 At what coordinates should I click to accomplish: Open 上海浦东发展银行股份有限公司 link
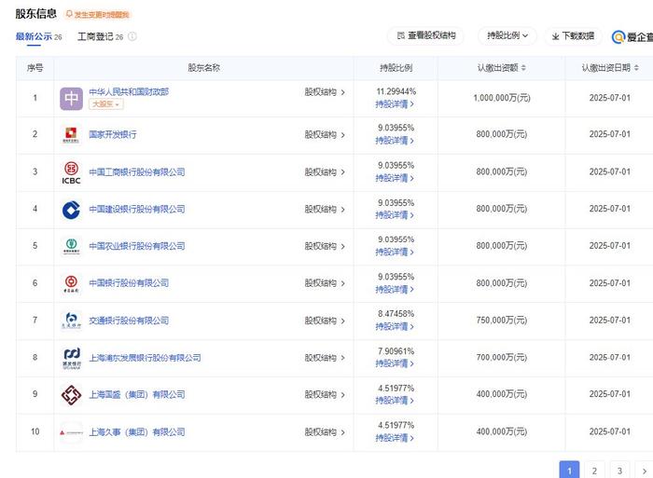click(x=145, y=358)
